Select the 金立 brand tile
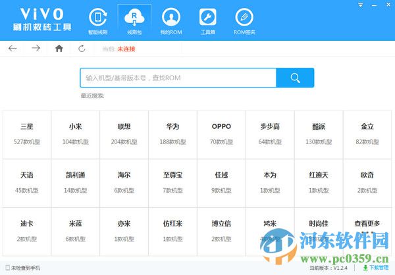This screenshot has width=395, height=275. pos(367,135)
